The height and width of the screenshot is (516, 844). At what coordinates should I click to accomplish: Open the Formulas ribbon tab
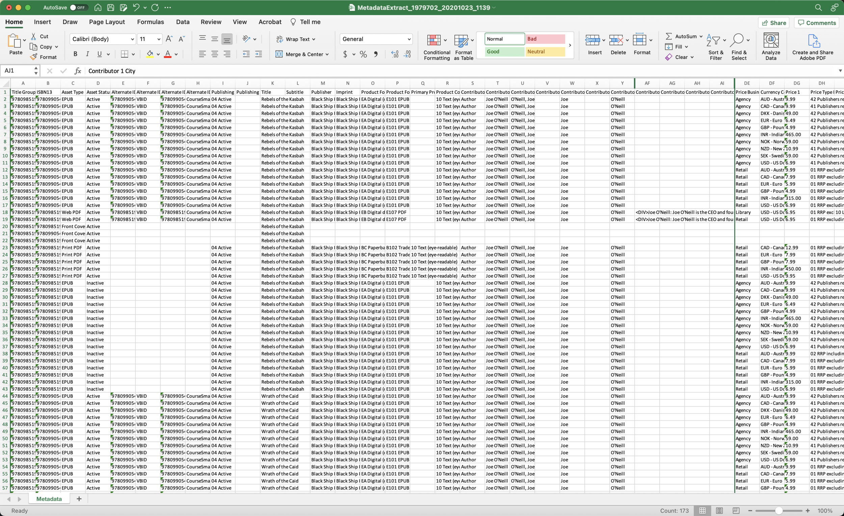[x=150, y=22]
